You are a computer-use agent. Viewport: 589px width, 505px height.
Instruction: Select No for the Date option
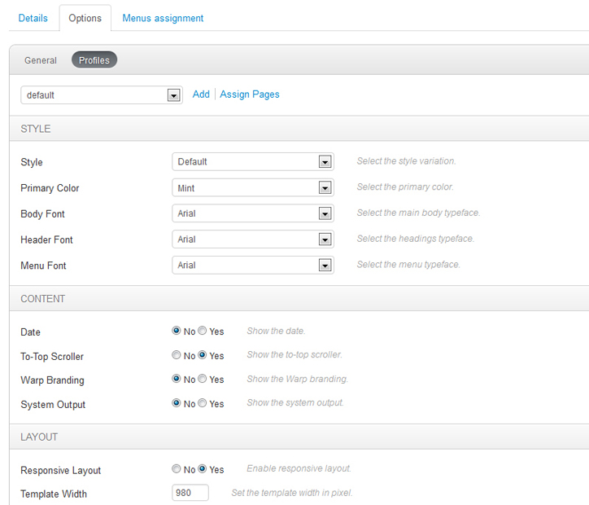point(177,332)
